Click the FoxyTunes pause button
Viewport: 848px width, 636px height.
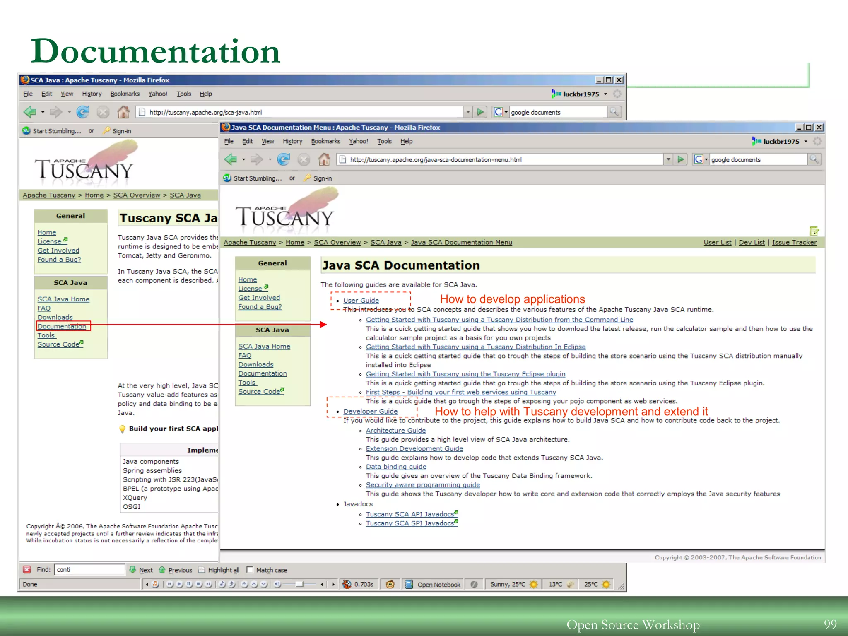point(189,584)
